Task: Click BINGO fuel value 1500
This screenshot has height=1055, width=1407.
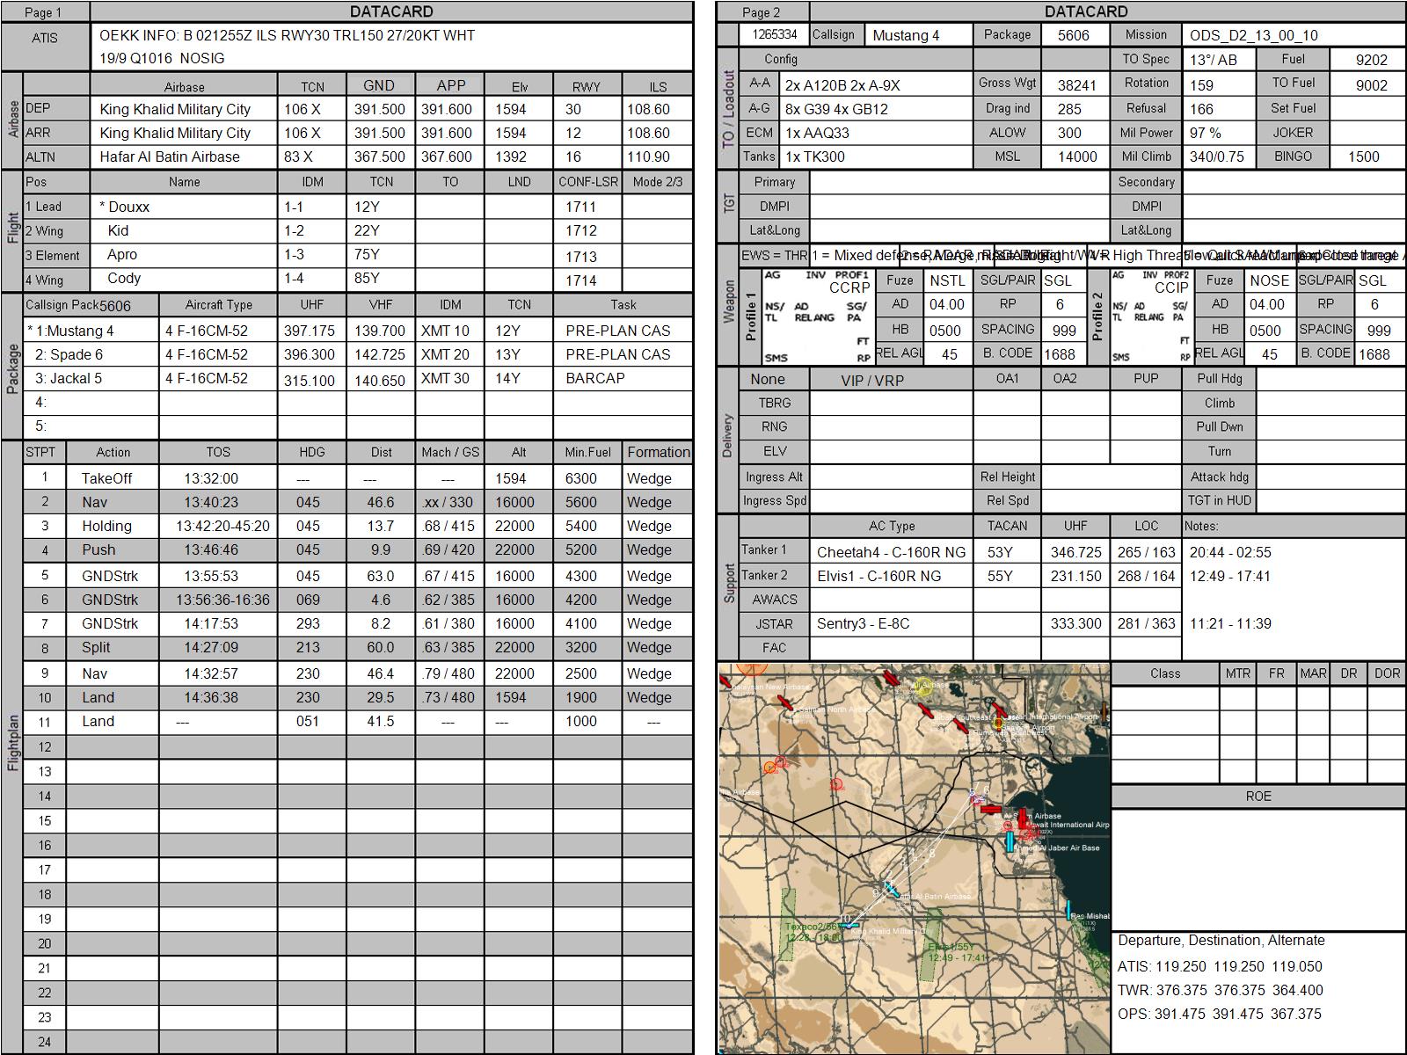Action: point(1363,156)
